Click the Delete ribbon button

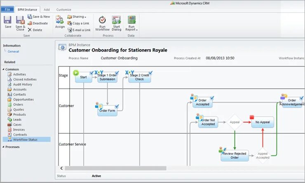tap(35, 30)
